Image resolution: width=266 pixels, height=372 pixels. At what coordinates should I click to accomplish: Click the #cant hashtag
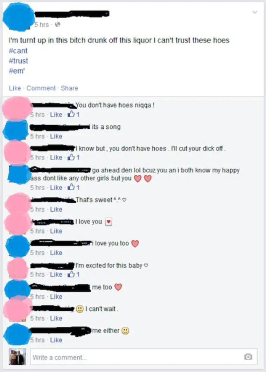[x=18, y=51]
